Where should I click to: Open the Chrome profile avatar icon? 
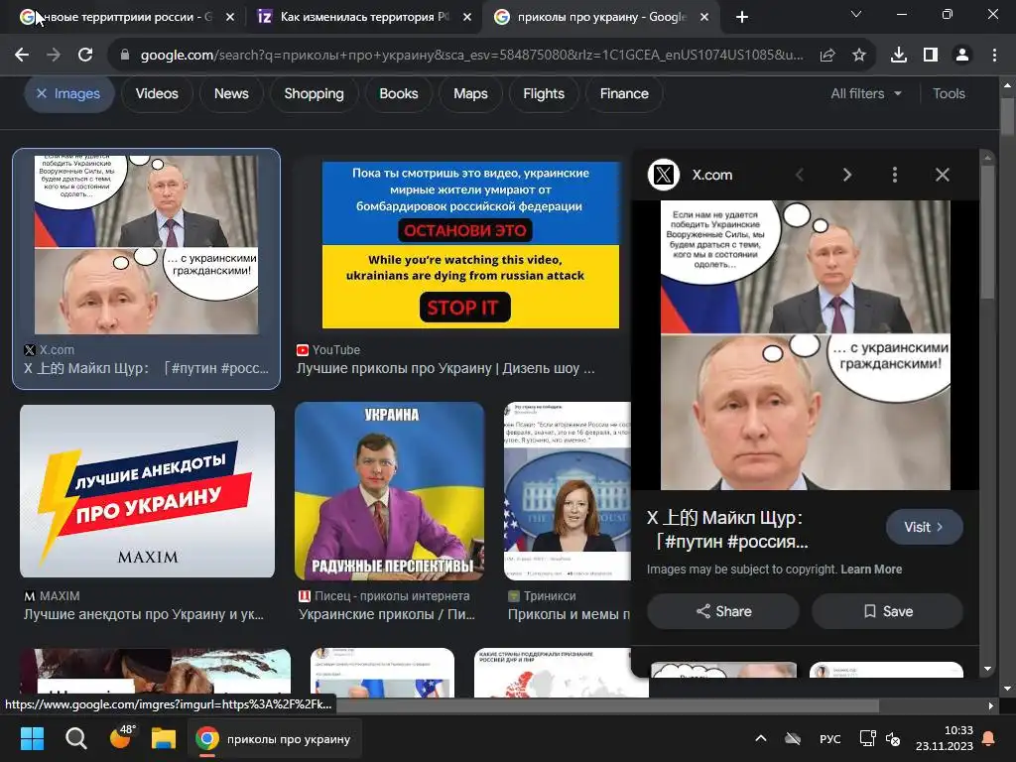pos(962,56)
